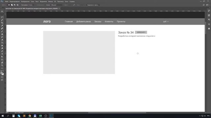This screenshot has height=118, width=211.
Task: Open the Edit Toolbar three-dots menu
Action: (x=2, y=68)
